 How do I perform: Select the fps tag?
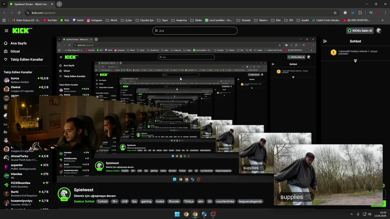[134, 201]
